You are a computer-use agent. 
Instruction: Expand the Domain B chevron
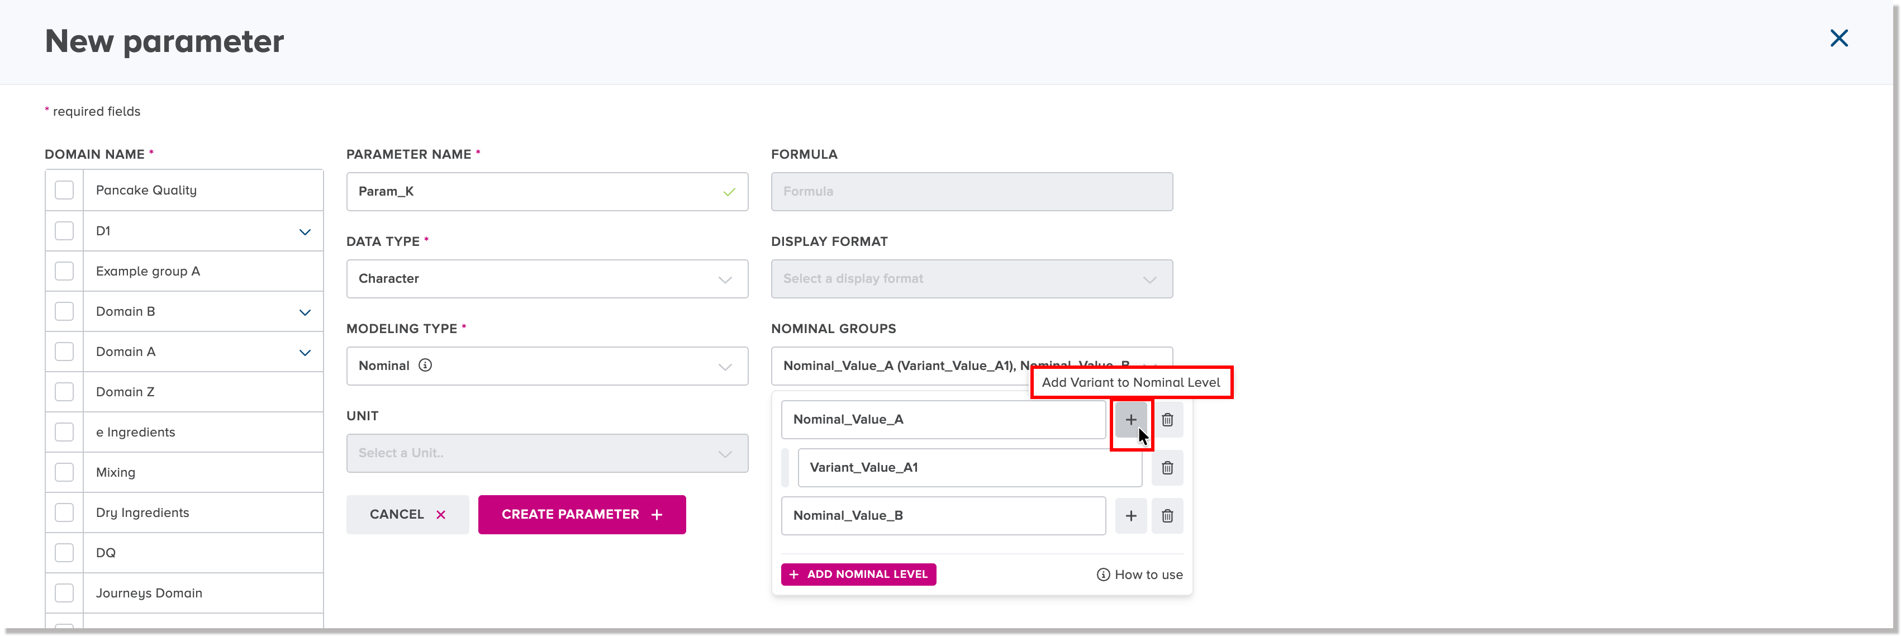click(305, 312)
